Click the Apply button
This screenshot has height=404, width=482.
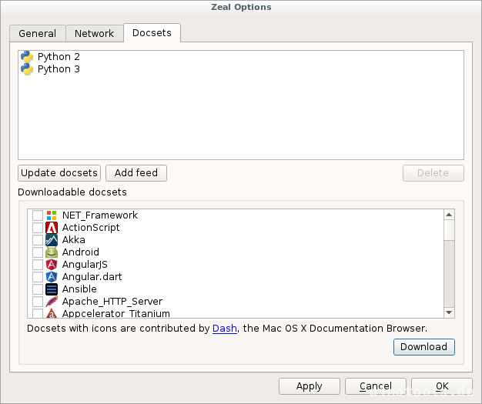[x=310, y=386]
